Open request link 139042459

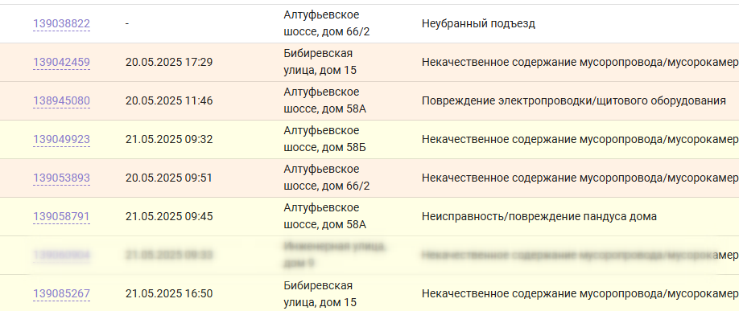coord(61,63)
